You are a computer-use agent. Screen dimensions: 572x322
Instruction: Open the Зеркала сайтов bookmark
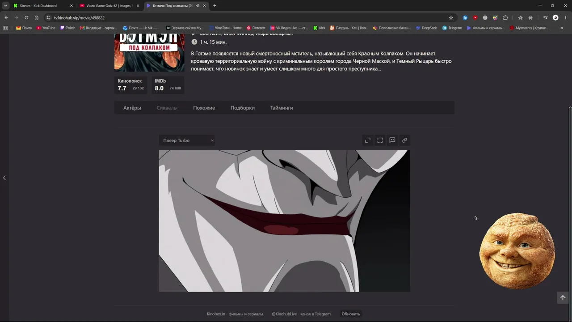pos(185,28)
